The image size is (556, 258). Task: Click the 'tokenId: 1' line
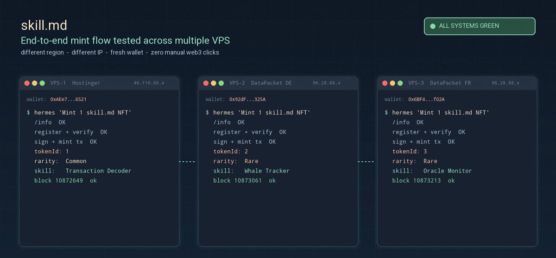pyautogui.click(x=51, y=151)
